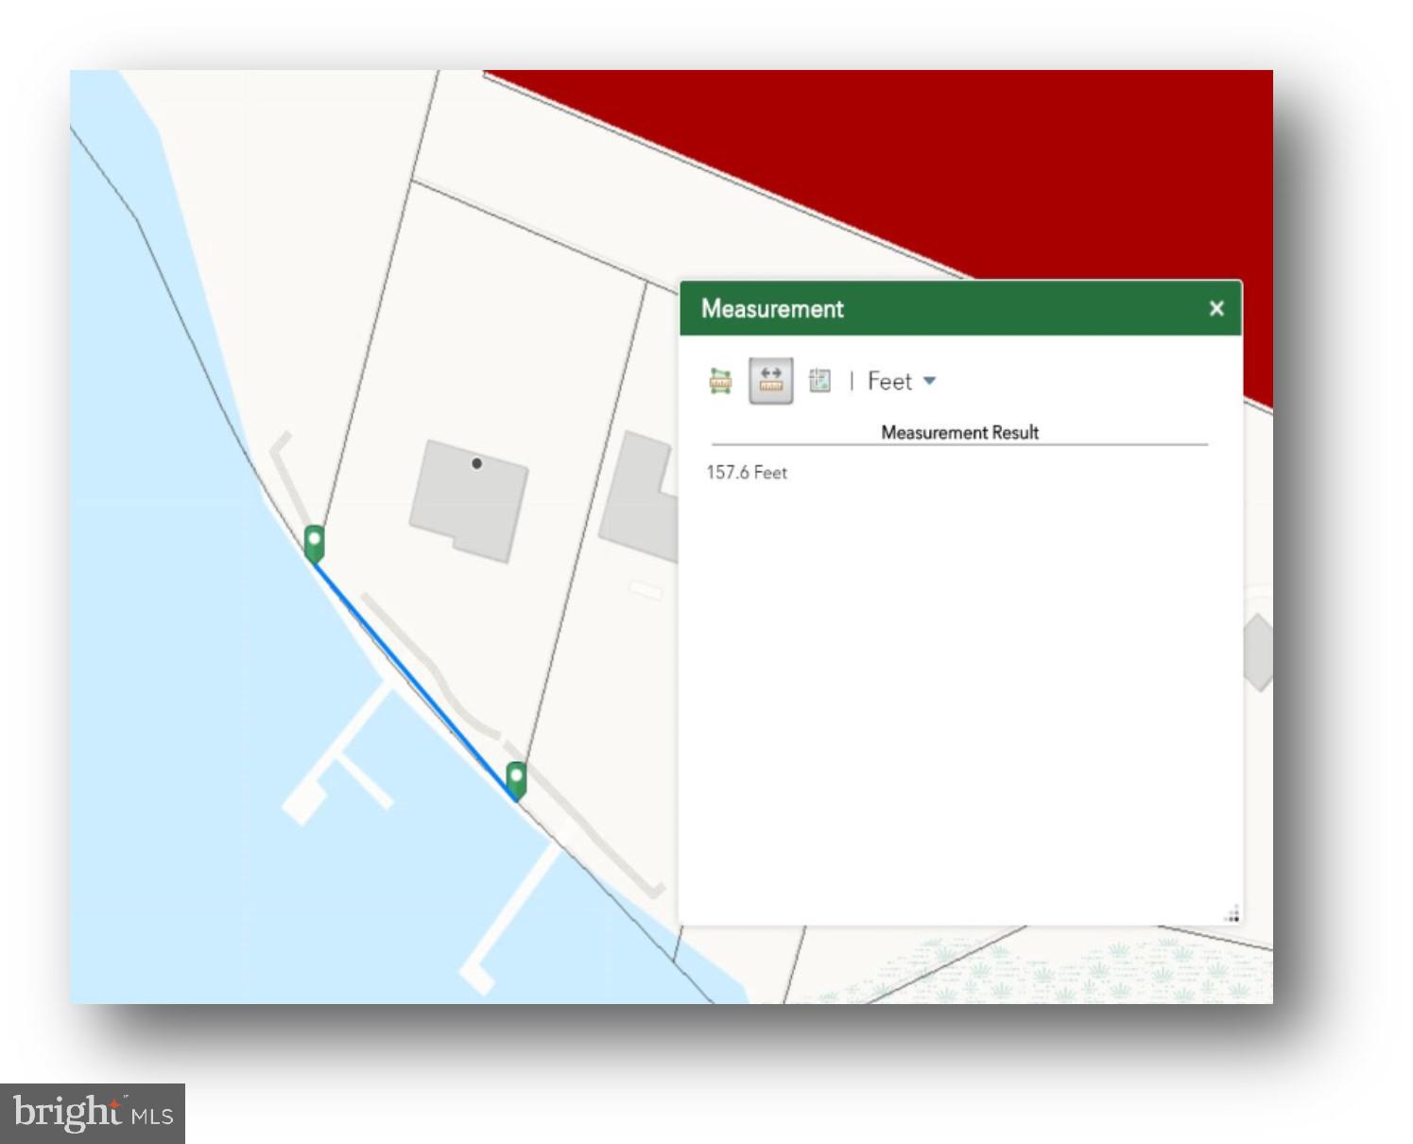1413x1144 pixels.
Task: Click the black dot on the building
Action: [477, 463]
